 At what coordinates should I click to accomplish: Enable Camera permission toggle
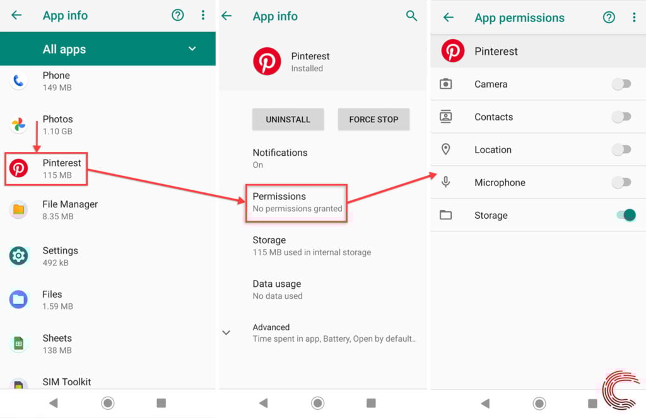[621, 84]
